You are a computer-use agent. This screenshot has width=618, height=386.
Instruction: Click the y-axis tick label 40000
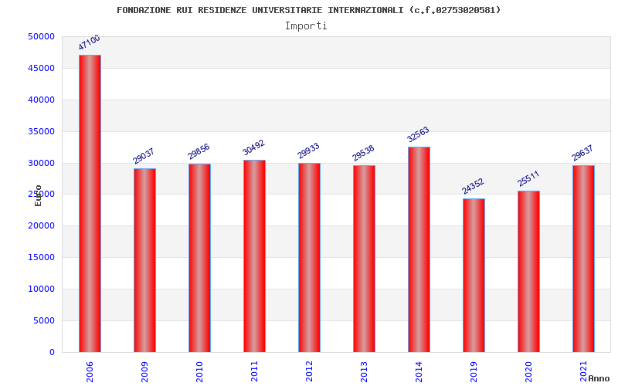(x=42, y=100)
